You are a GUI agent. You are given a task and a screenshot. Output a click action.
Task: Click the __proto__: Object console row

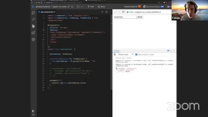(x=123, y=71)
